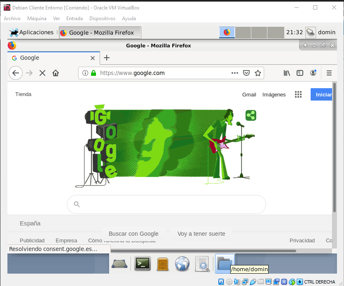Open a new Firefox tab
The width and height of the screenshot is (344, 286).
coord(106,58)
